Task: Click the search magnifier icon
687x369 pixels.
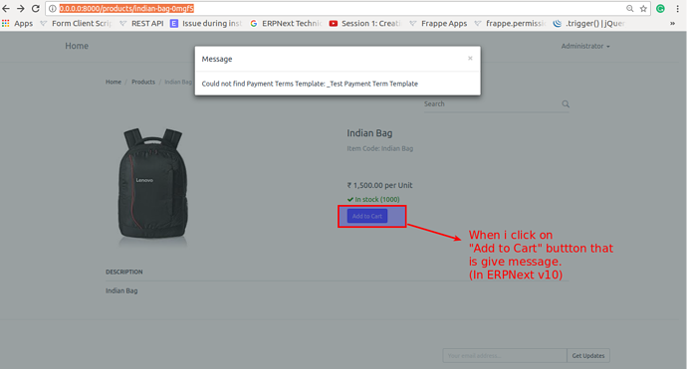Action: point(566,103)
